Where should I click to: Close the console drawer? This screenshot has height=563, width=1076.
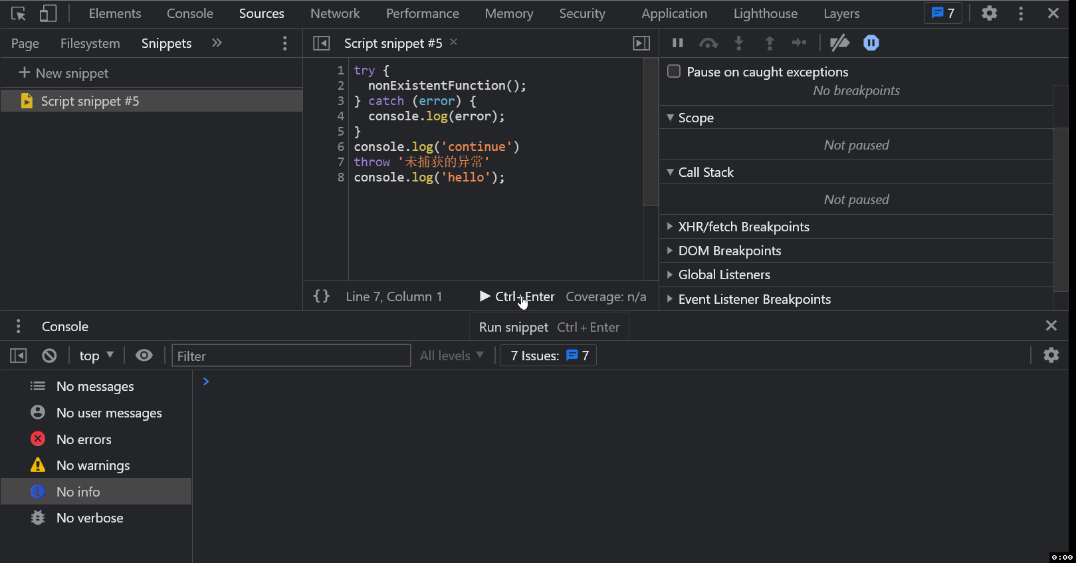(x=1051, y=326)
